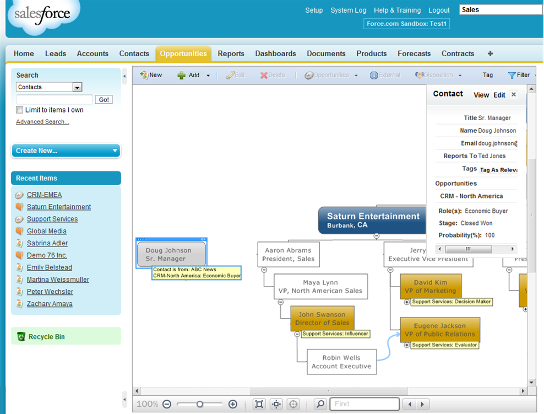Screen dimensions: 544x414
Task: Zoom out with the minus icon
Action: (x=167, y=404)
